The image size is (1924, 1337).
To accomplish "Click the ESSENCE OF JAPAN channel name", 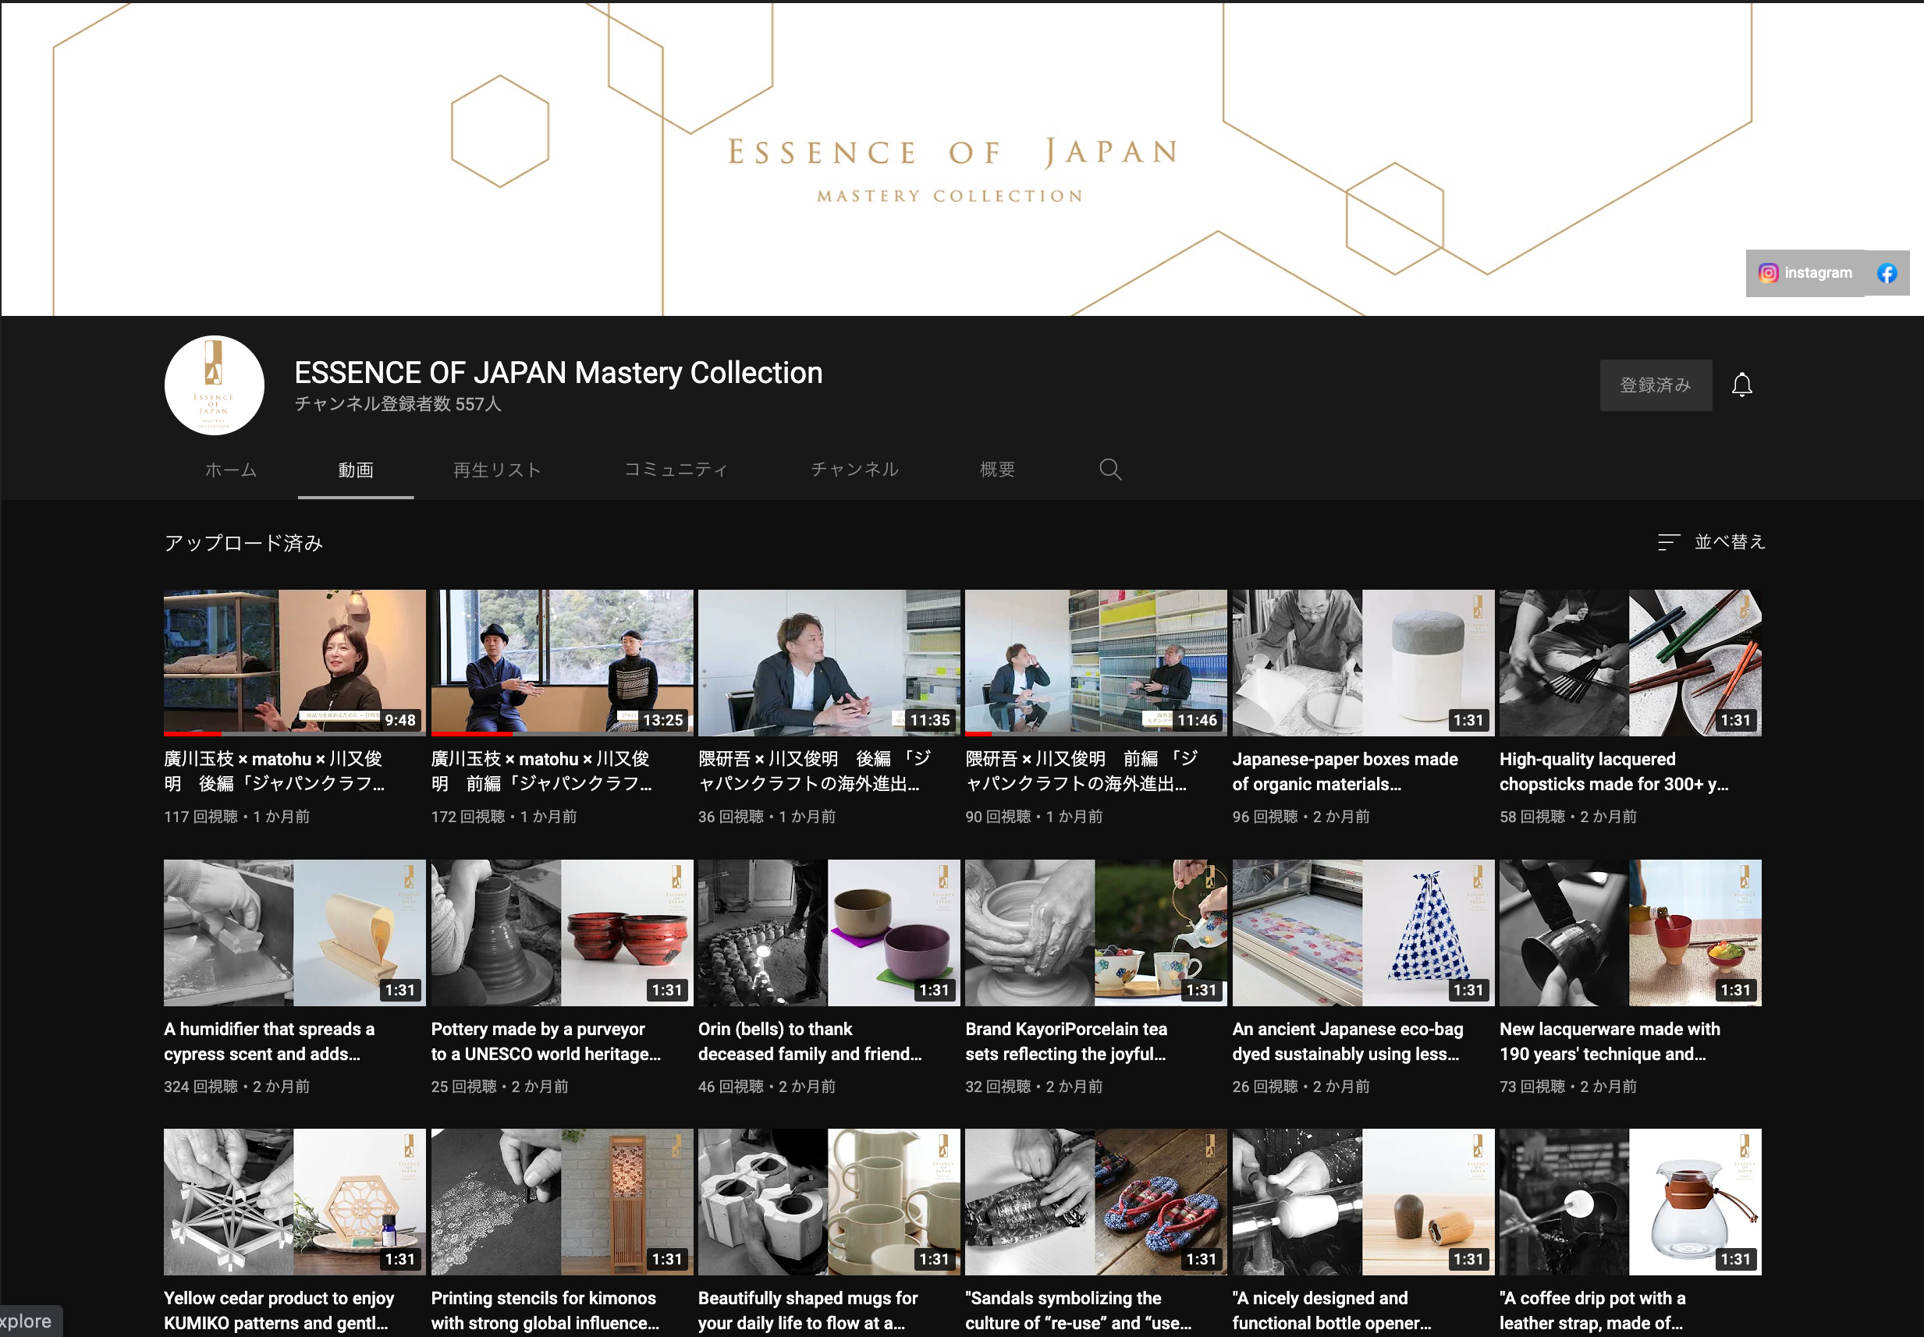I will (x=558, y=373).
